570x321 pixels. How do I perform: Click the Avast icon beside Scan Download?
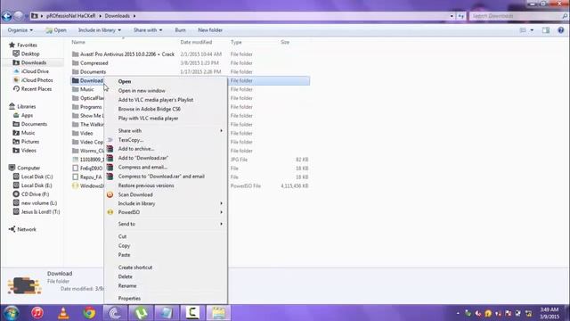tap(110, 194)
